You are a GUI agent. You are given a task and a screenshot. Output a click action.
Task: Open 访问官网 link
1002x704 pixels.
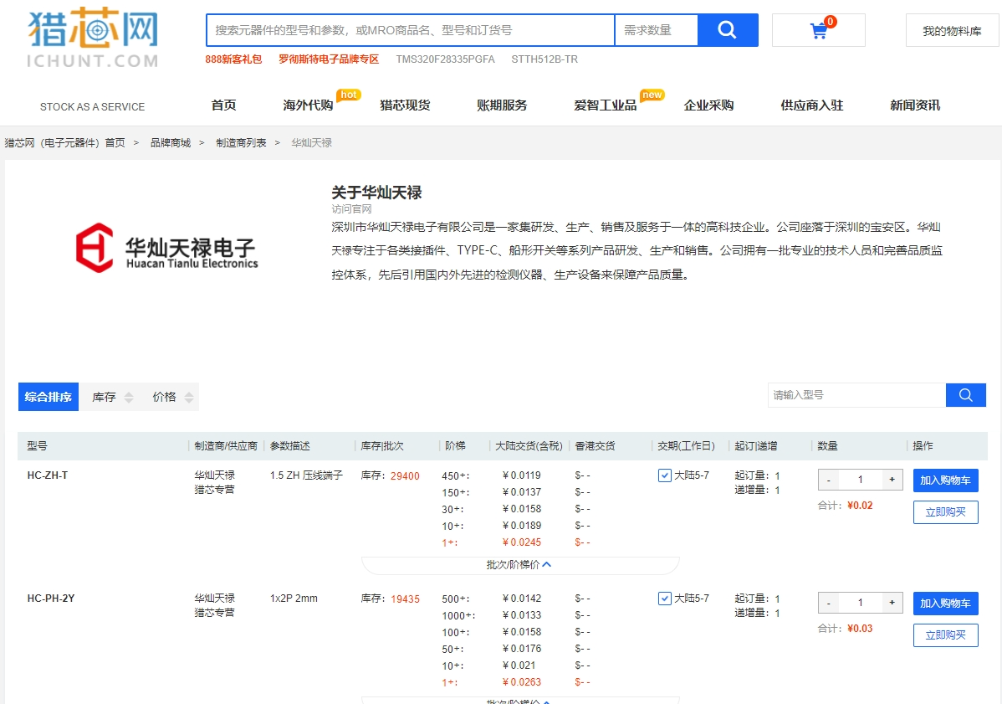point(351,209)
